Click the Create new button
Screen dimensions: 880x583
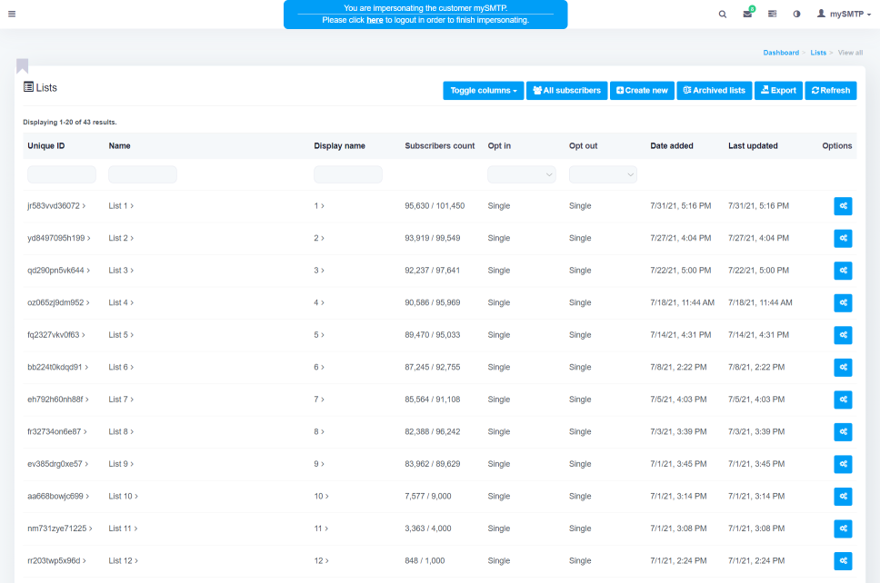pyautogui.click(x=642, y=90)
